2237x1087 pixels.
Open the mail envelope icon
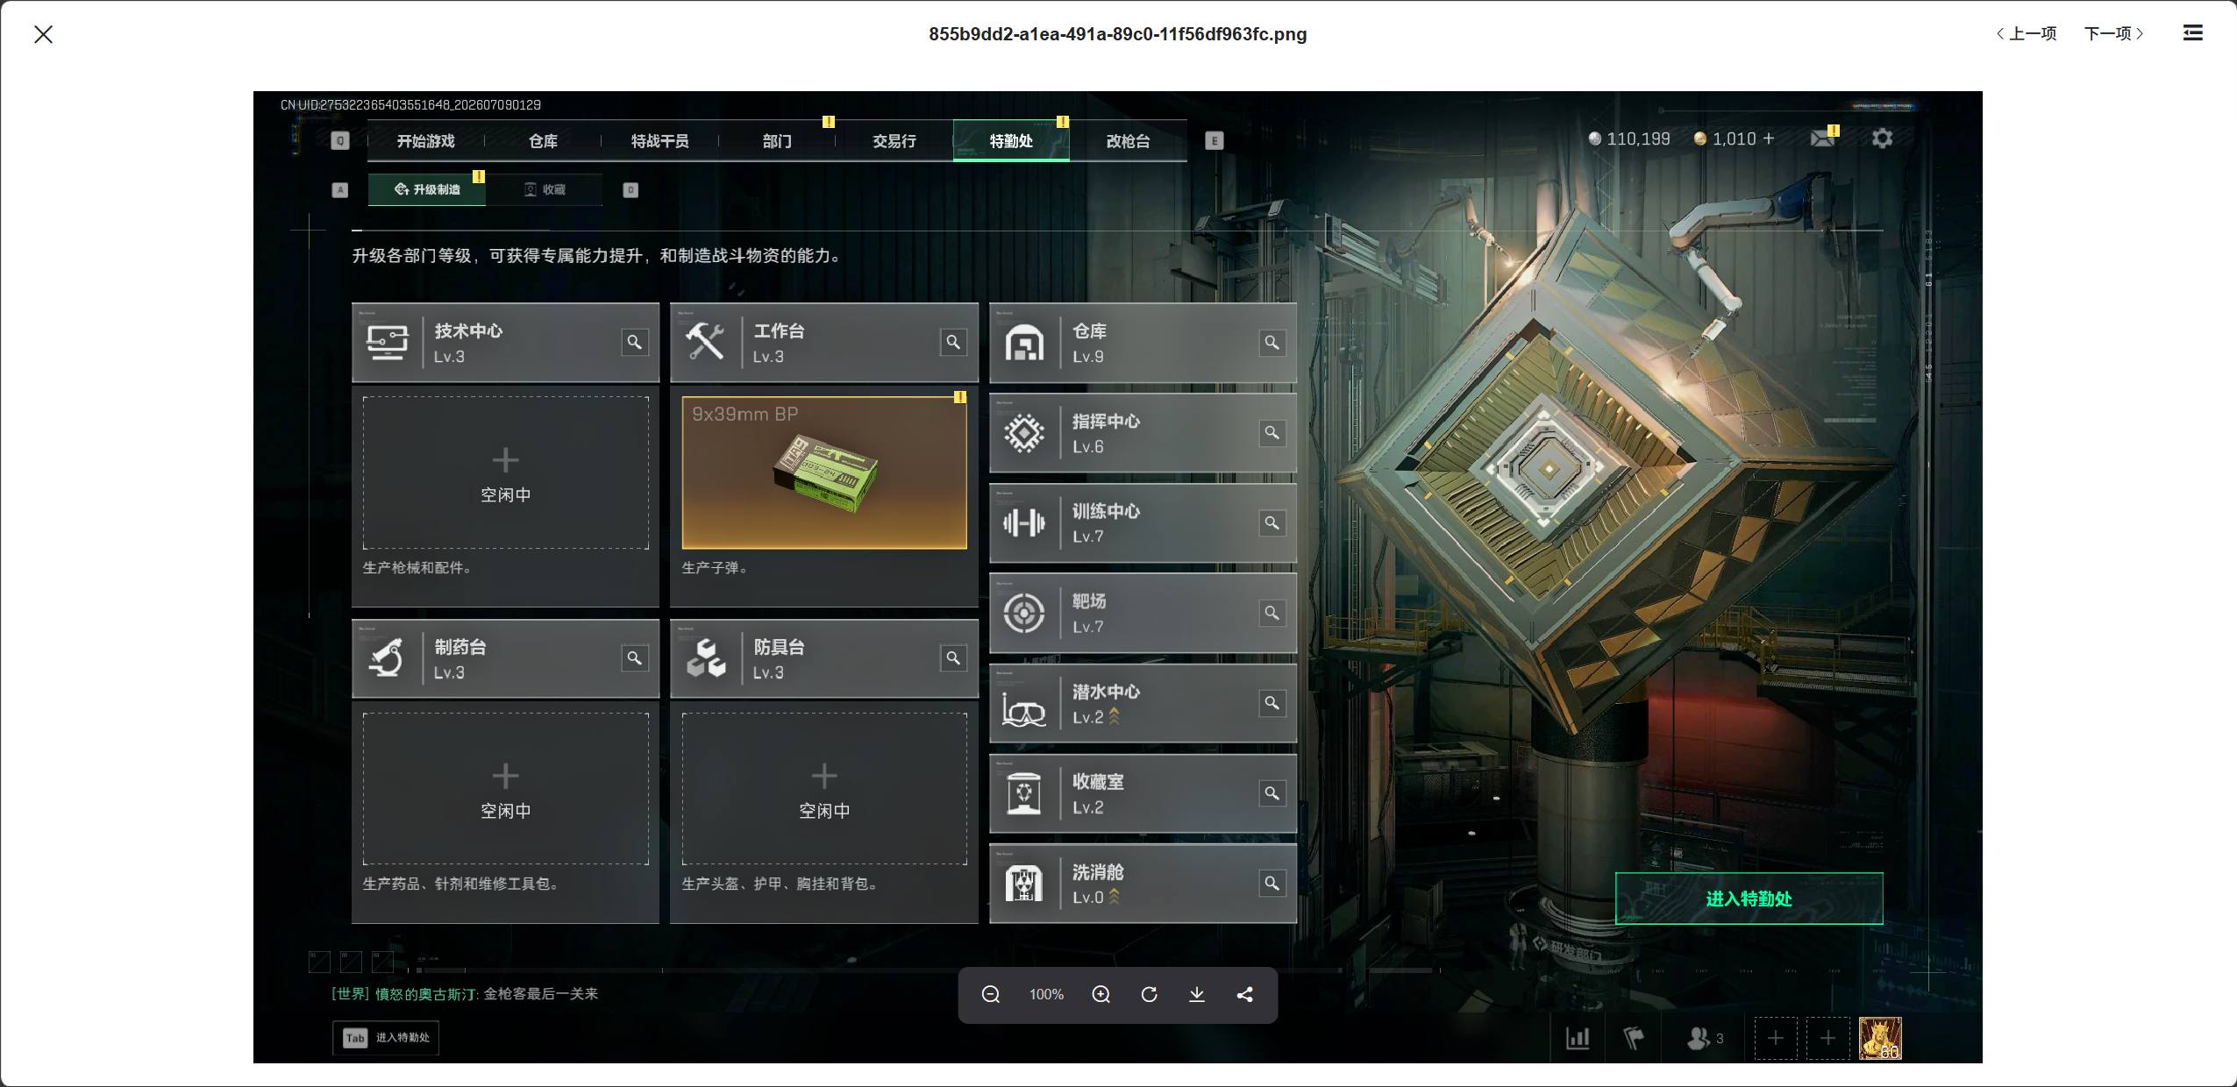1822,138
